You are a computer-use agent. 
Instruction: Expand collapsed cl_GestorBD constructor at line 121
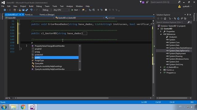pyautogui.click(x=19, y=33)
